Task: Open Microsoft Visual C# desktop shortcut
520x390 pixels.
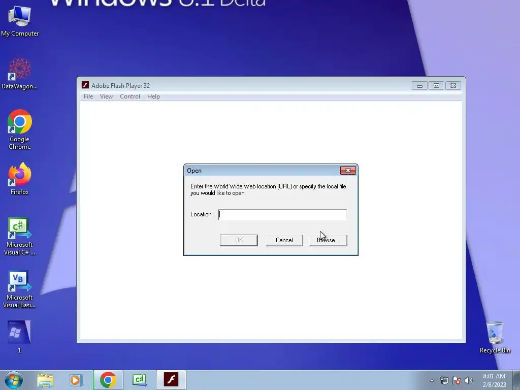Action: coord(20,236)
